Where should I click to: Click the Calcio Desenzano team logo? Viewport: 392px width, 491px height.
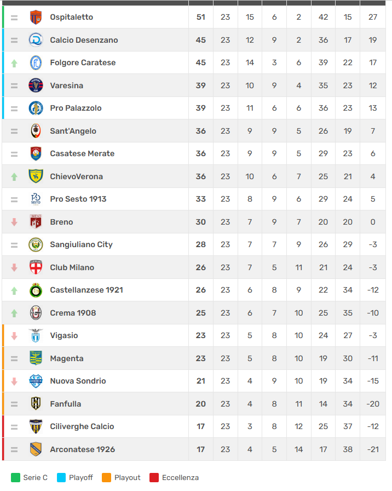(x=36, y=40)
